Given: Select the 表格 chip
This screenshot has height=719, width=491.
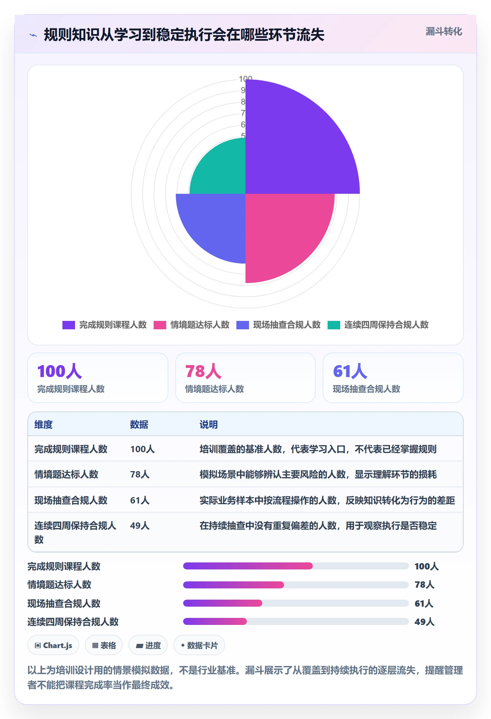Looking at the screenshot, I should pos(104,645).
